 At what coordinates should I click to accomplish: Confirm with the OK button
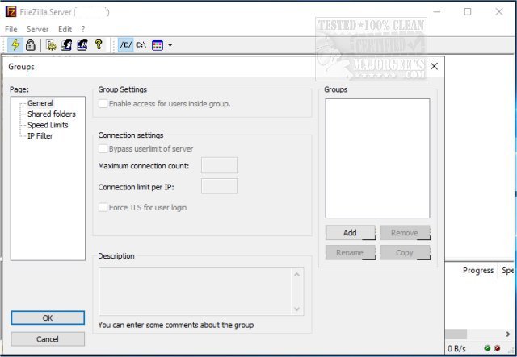(x=48, y=318)
